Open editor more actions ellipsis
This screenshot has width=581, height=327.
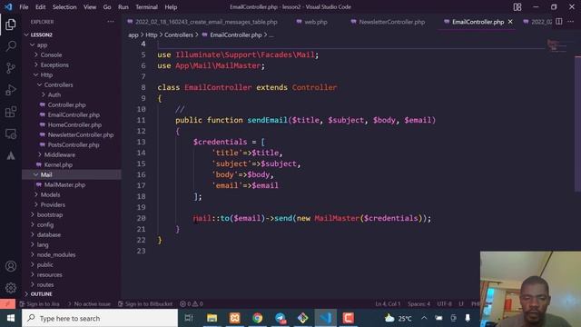[x=571, y=22]
